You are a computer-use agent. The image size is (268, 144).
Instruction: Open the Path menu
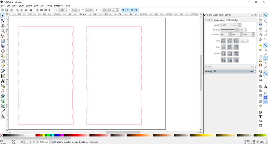tap(36, 6)
